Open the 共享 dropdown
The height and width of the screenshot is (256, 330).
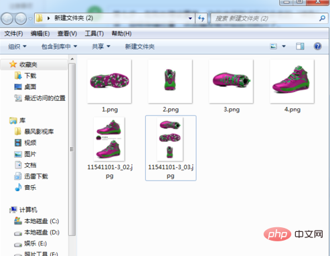click(101, 47)
